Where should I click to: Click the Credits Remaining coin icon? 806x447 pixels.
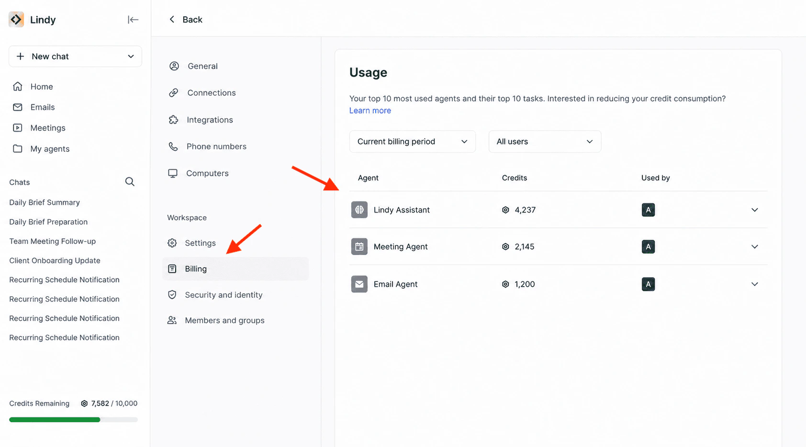point(84,403)
